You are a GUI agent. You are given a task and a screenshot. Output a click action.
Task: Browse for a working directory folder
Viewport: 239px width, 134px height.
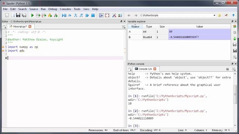220,15
